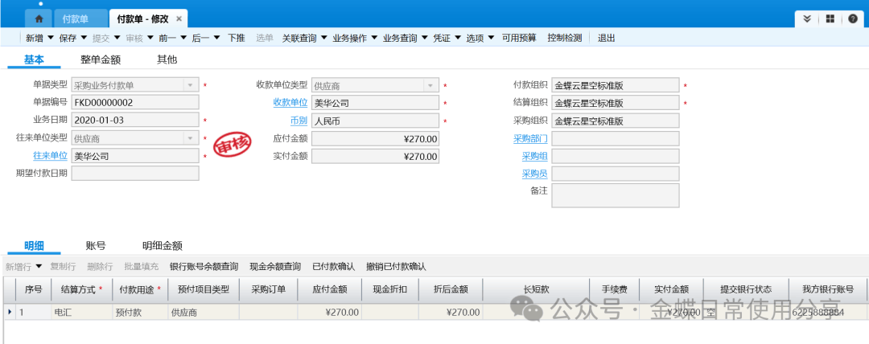Click 银行账号余额查询 button
The image size is (869, 344).
tap(204, 267)
